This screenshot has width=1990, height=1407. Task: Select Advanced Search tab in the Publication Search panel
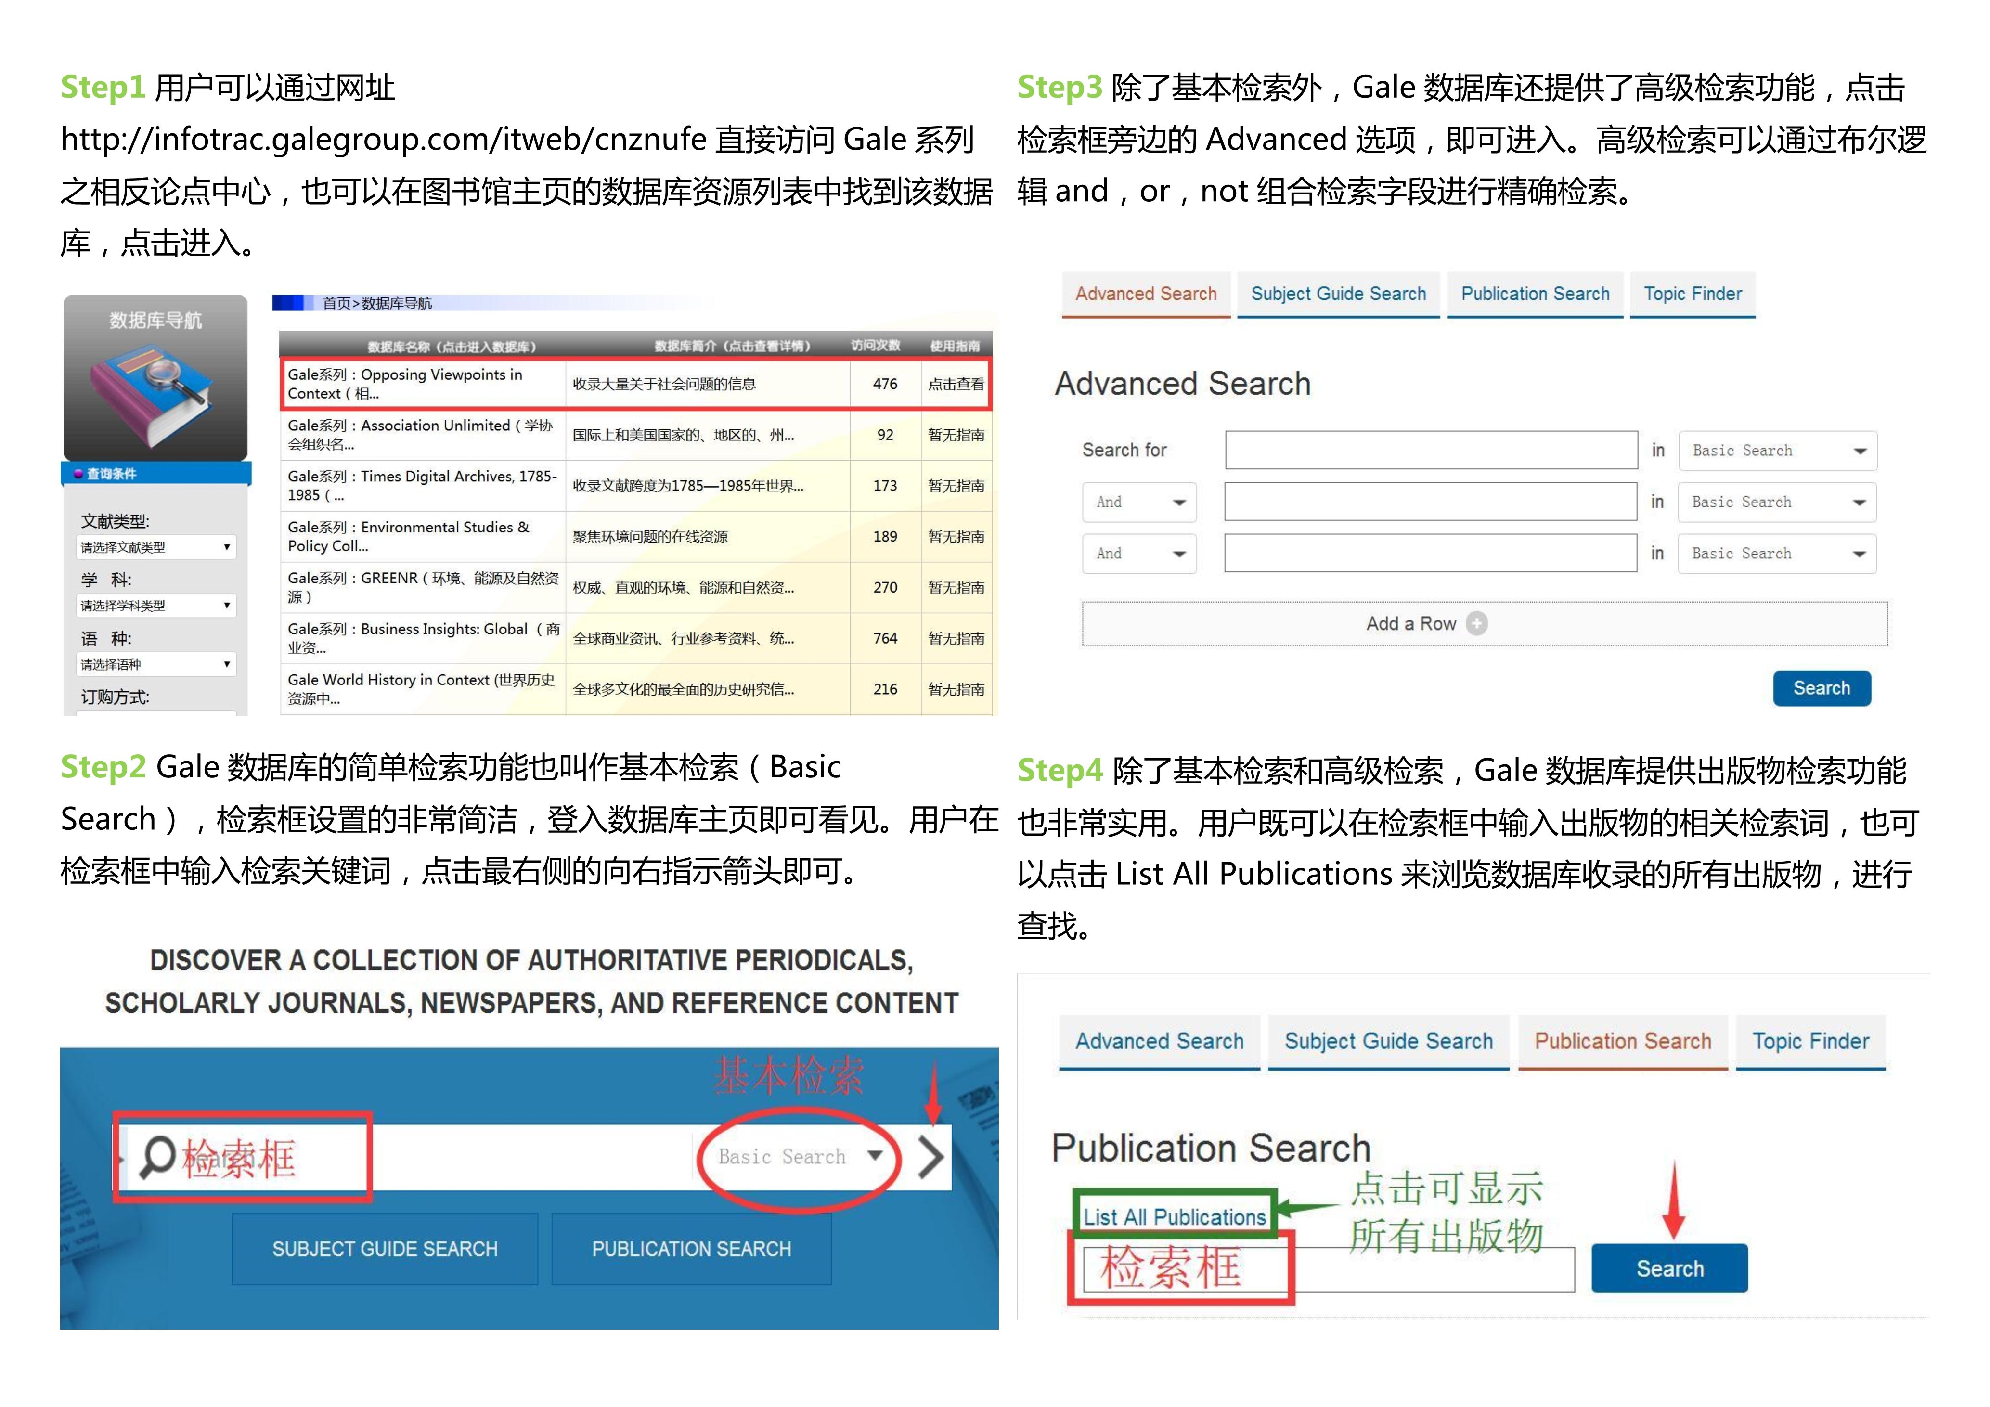tap(1160, 1042)
